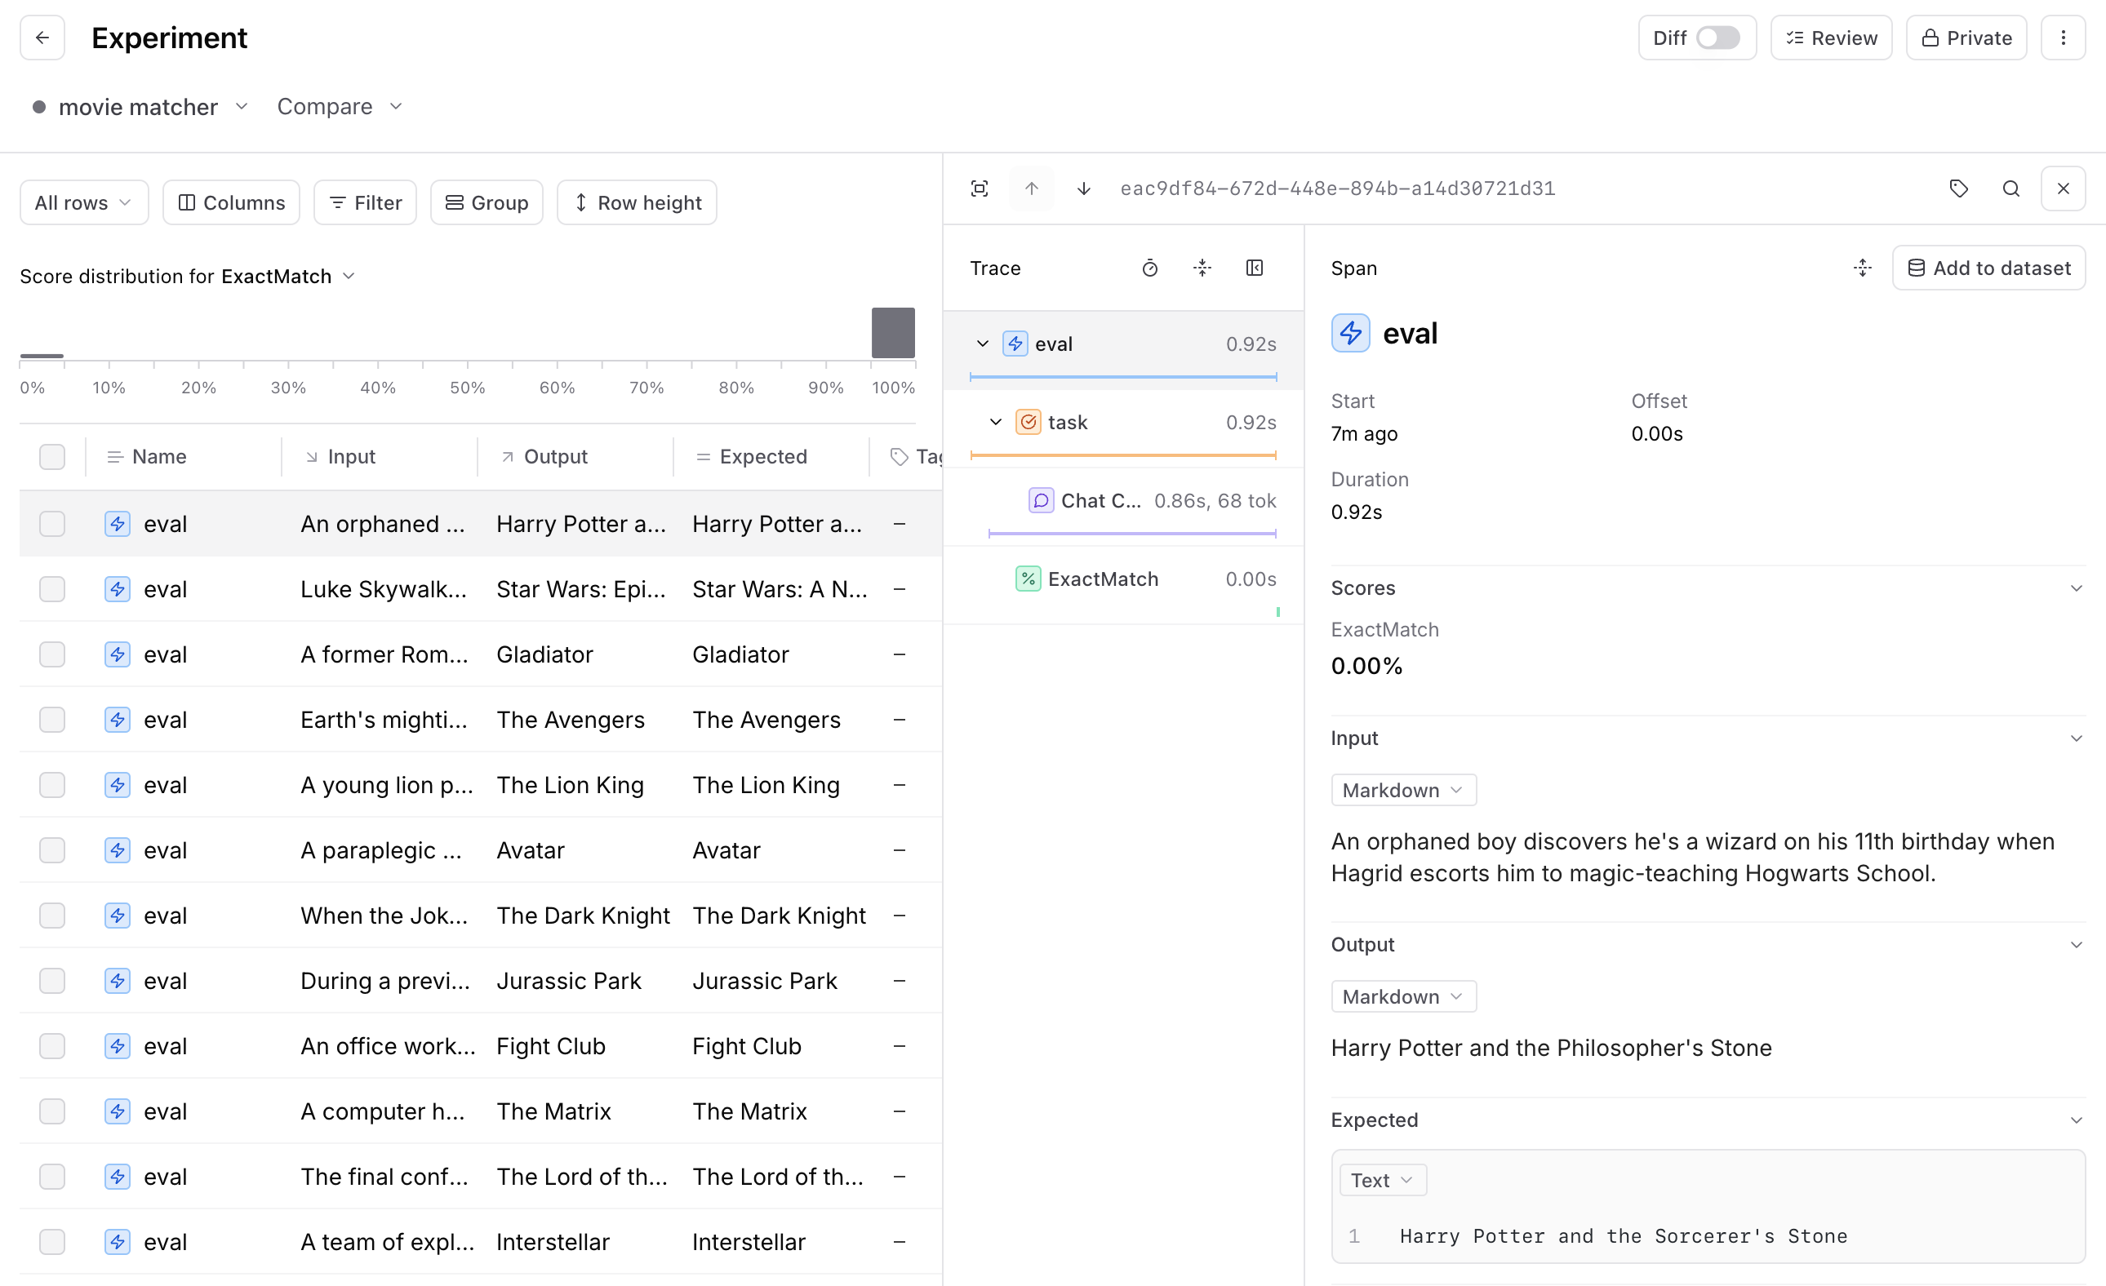Image resolution: width=2106 pixels, height=1286 pixels.
Task: Check the Gladiator row checkbox
Action: tap(52, 654)
